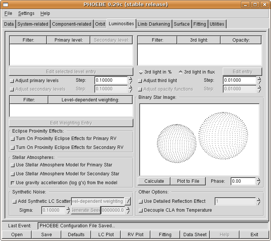Click the Open button in bottom bar

[x=17, y=235]
